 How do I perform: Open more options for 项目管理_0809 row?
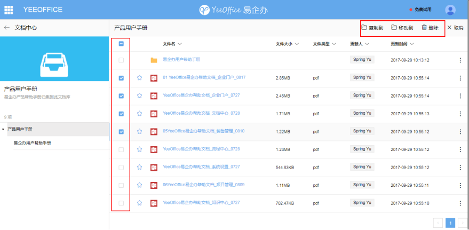(x=460, y=185)
